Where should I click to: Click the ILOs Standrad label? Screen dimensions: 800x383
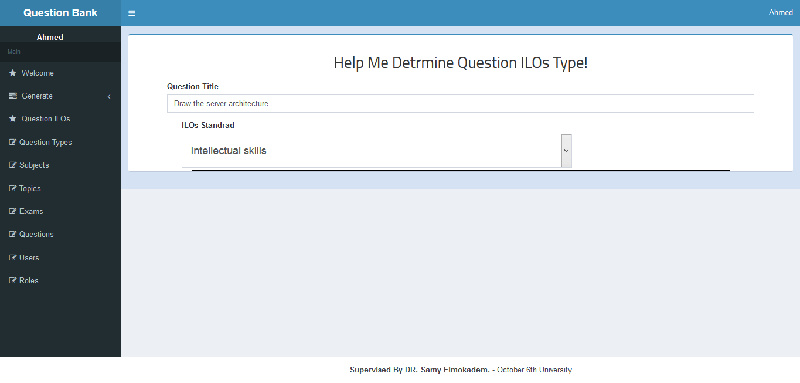tap(208, 125)
